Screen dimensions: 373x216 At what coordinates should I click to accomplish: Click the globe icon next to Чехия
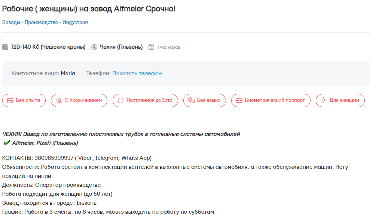click(94, 47)
